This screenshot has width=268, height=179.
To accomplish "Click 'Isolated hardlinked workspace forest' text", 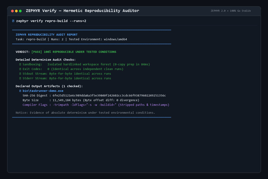I will 79,64.
